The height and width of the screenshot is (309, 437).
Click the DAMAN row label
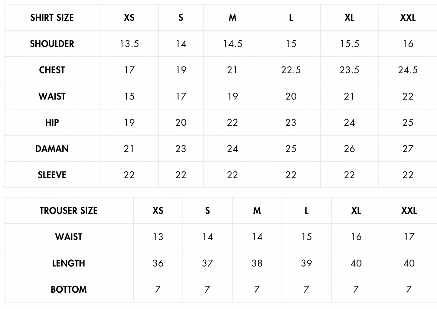click(52, 149)
